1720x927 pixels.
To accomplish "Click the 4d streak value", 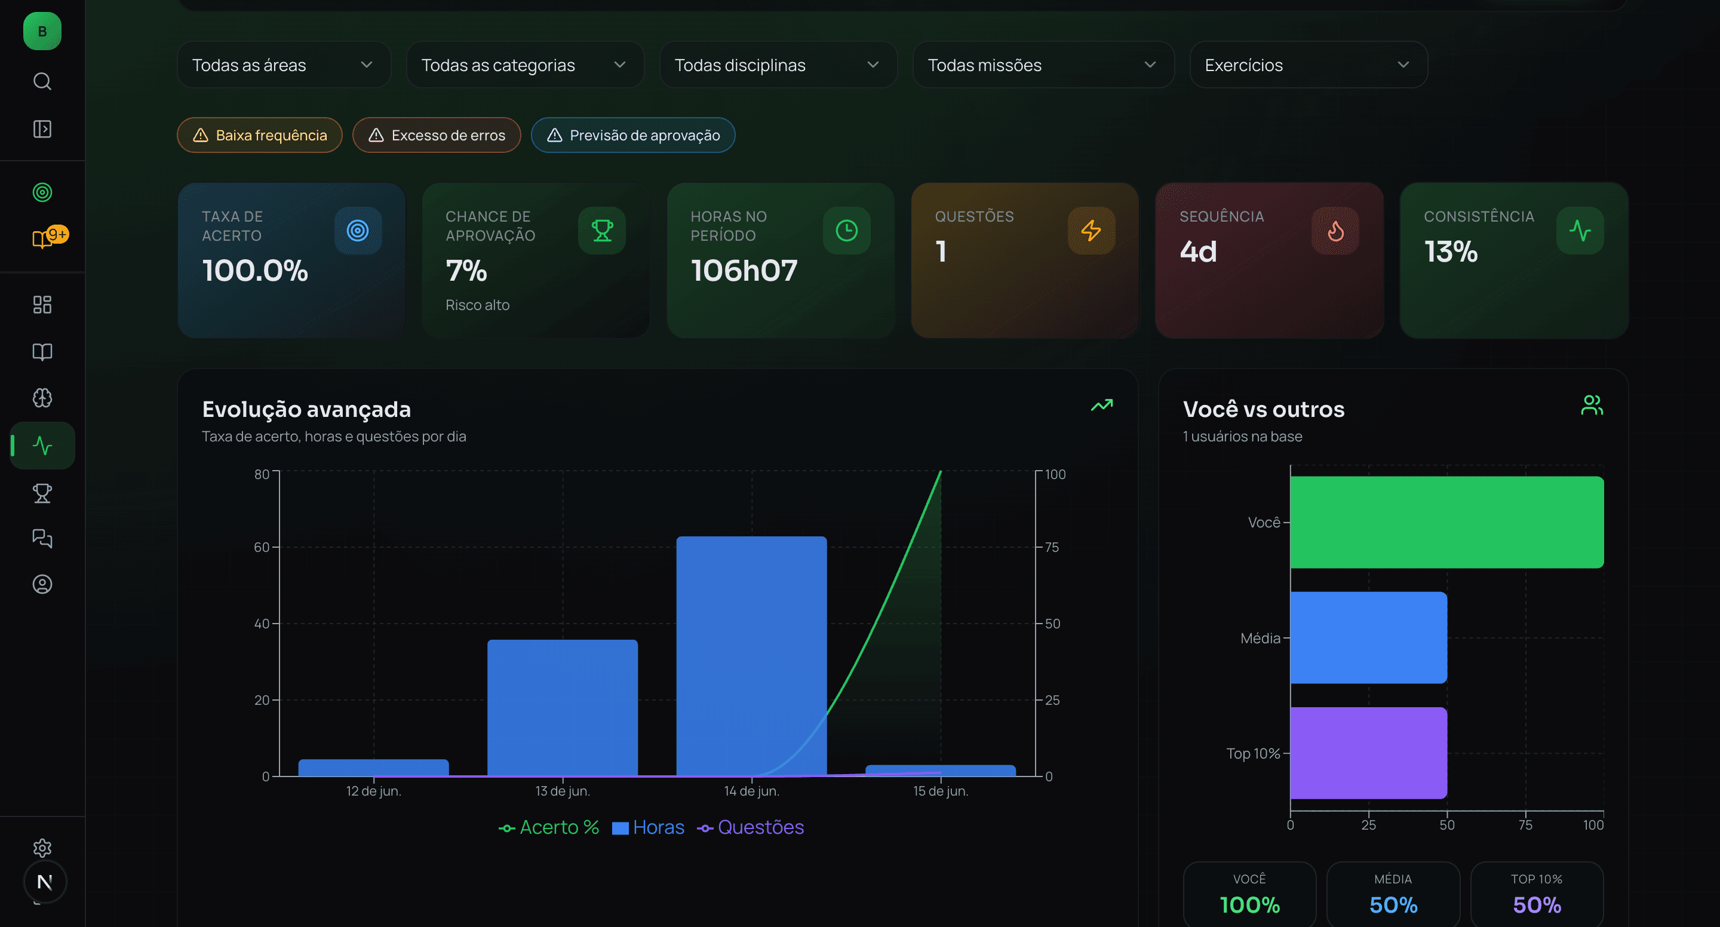I will (1198, 252).
